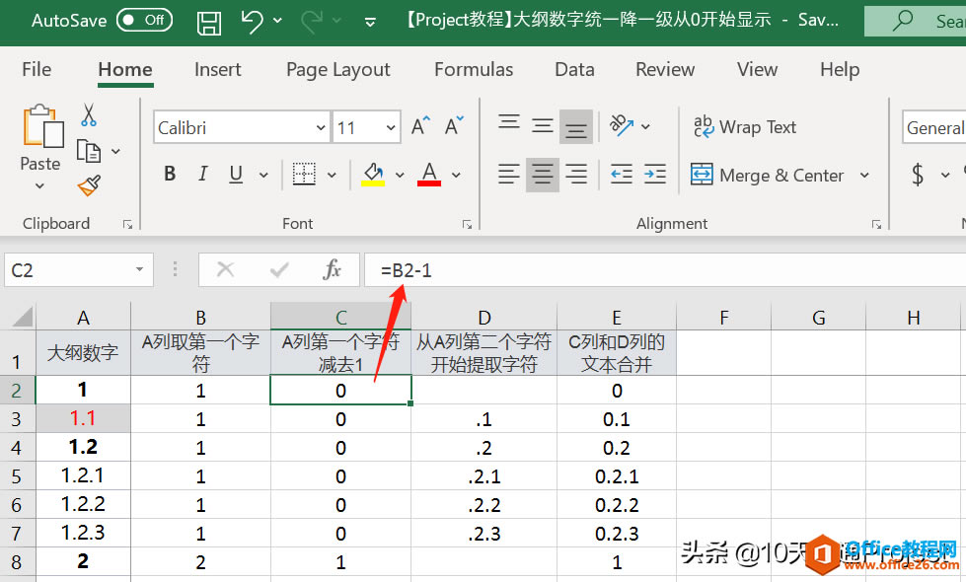Switch to the Formulas tab
Image resolution: width=966 pixels, height=582 pixels.
click(474, 69)
